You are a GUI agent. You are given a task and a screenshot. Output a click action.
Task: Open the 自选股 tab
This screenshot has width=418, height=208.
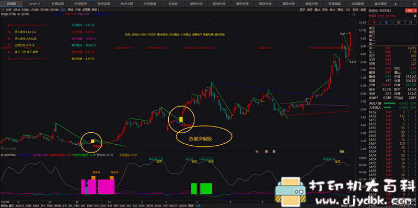pyautogui.click(x=11, y=4)
